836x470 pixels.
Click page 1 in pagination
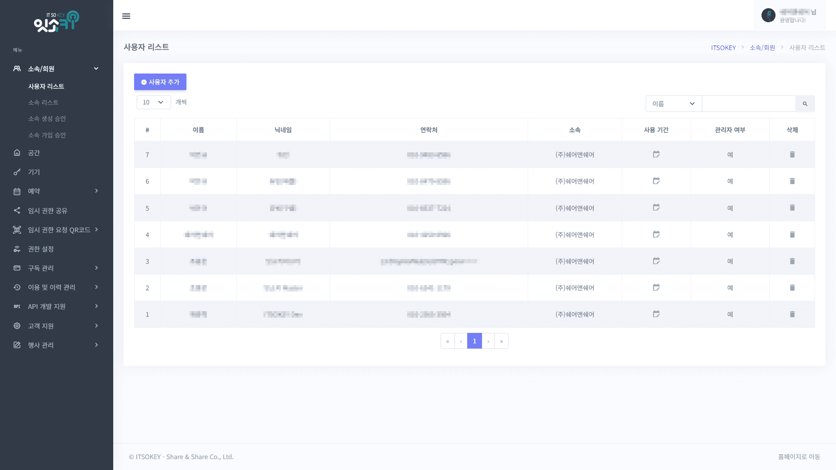coord(474,341)
